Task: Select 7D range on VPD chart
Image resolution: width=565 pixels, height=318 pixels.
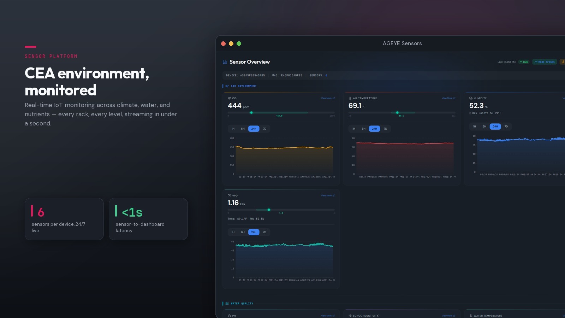Action: (265, 232)
